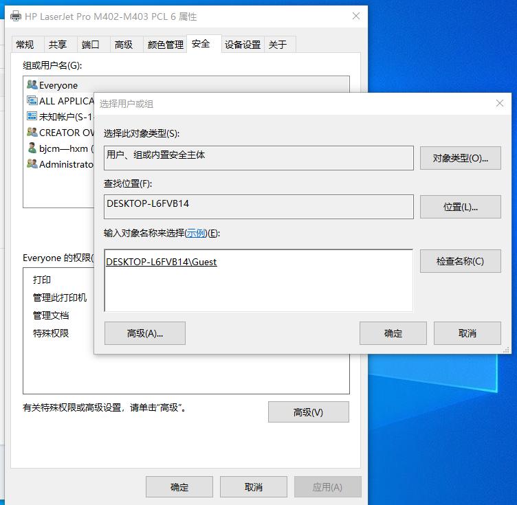Click the ALL APPLICATION PACKAGES entry icon
The height and width of the screenshot is (505, 517).
tap(32, 100)
